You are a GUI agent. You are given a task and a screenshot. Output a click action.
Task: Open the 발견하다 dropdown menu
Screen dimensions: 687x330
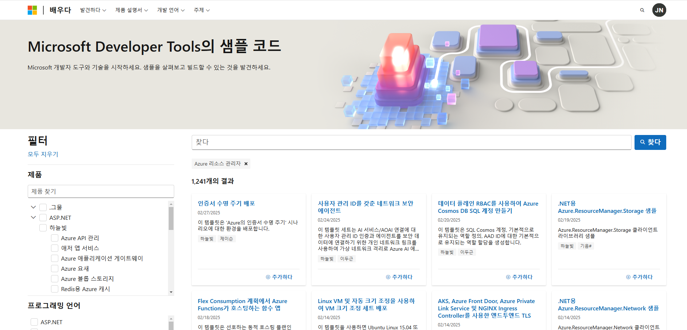[93, 10]
